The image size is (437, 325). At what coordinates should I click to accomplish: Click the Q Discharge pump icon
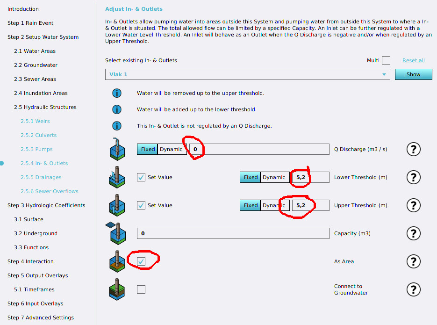pyautogui.click(x=117, y=149)
